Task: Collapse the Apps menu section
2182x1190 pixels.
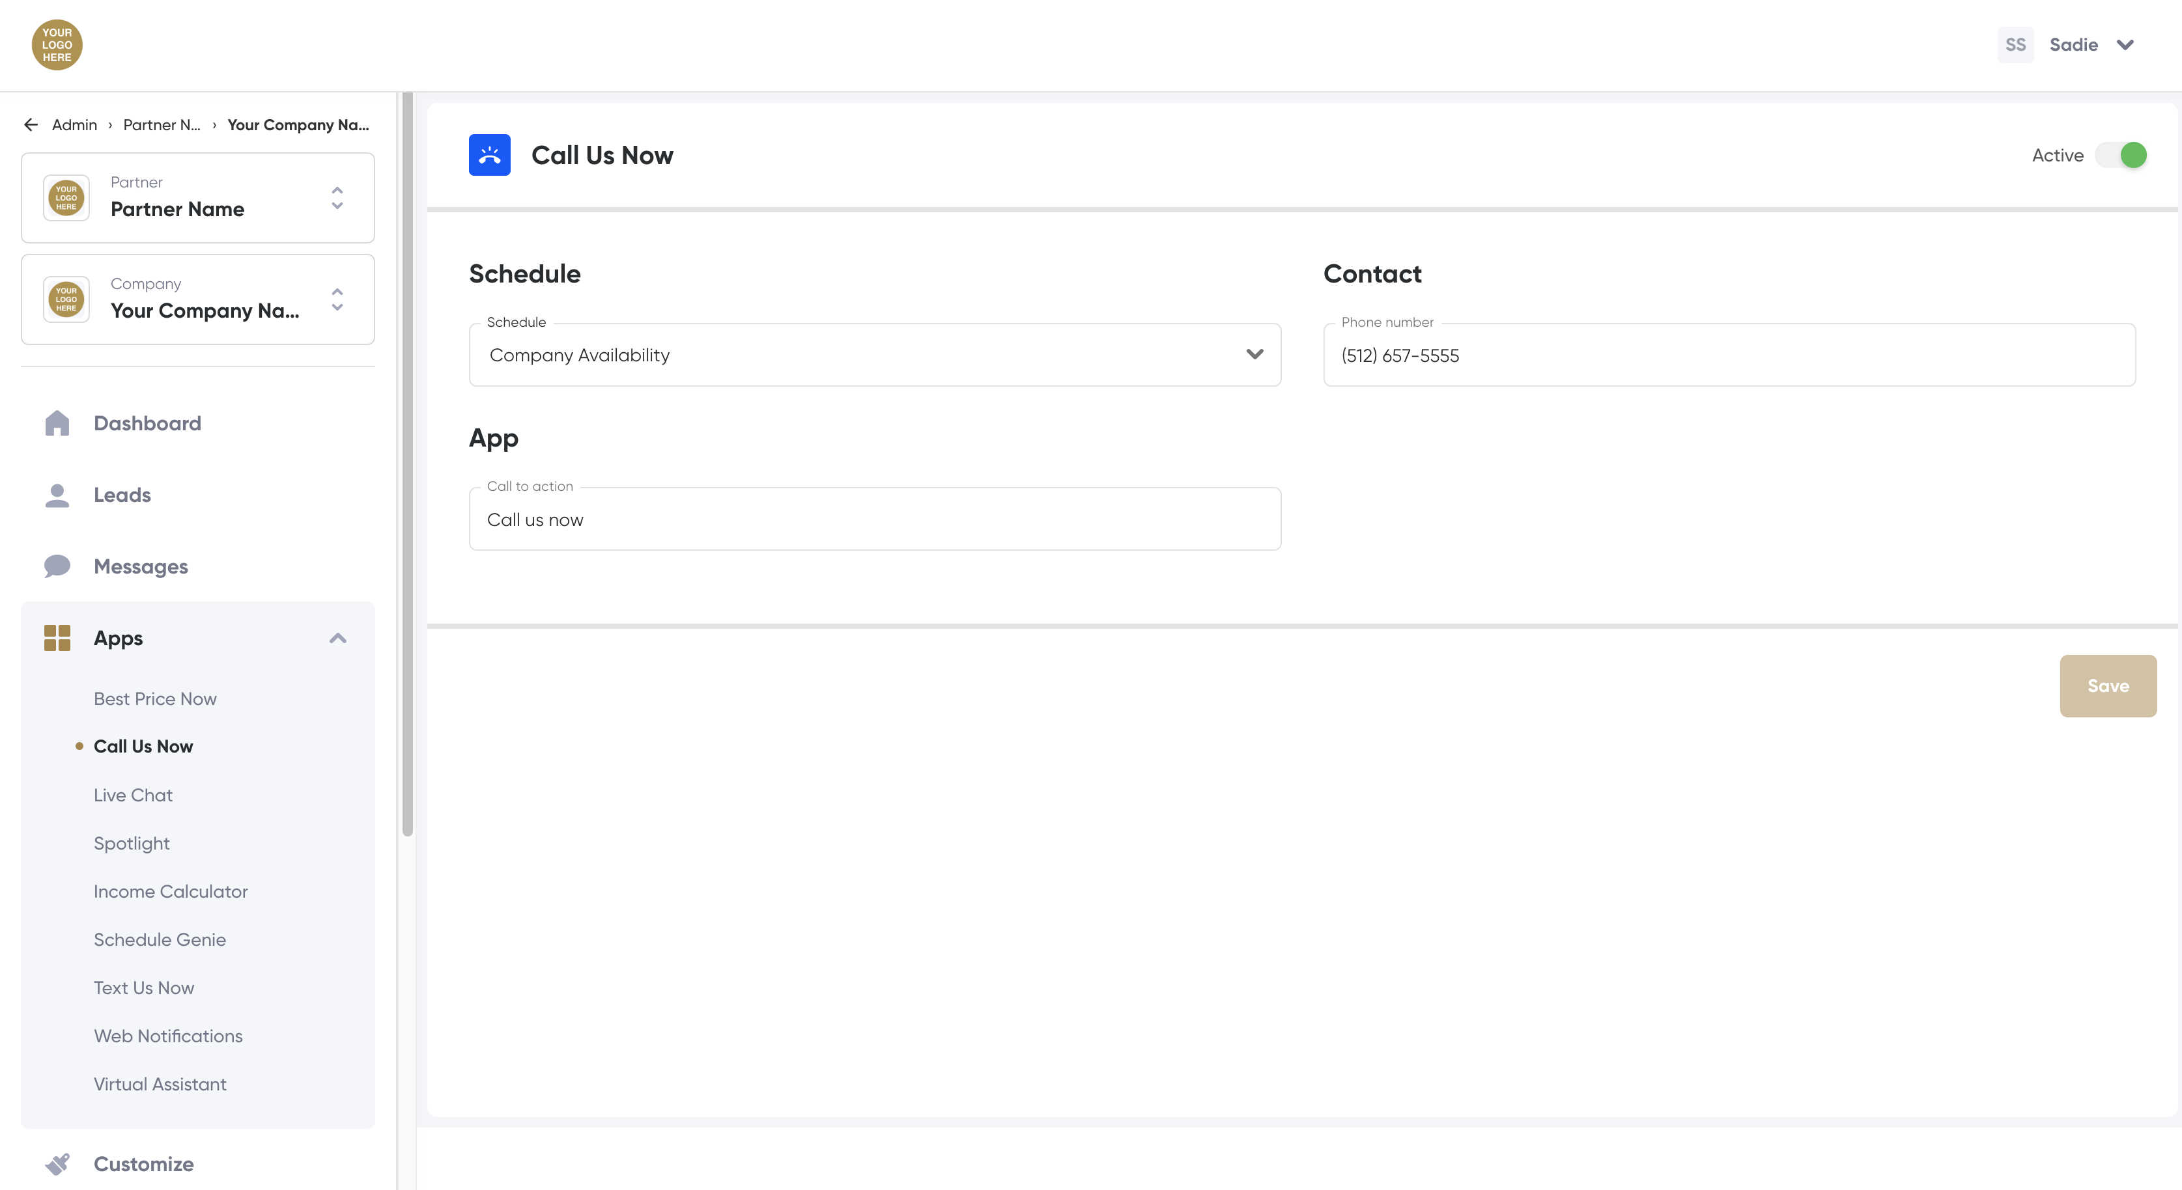Action: (338, 638)
